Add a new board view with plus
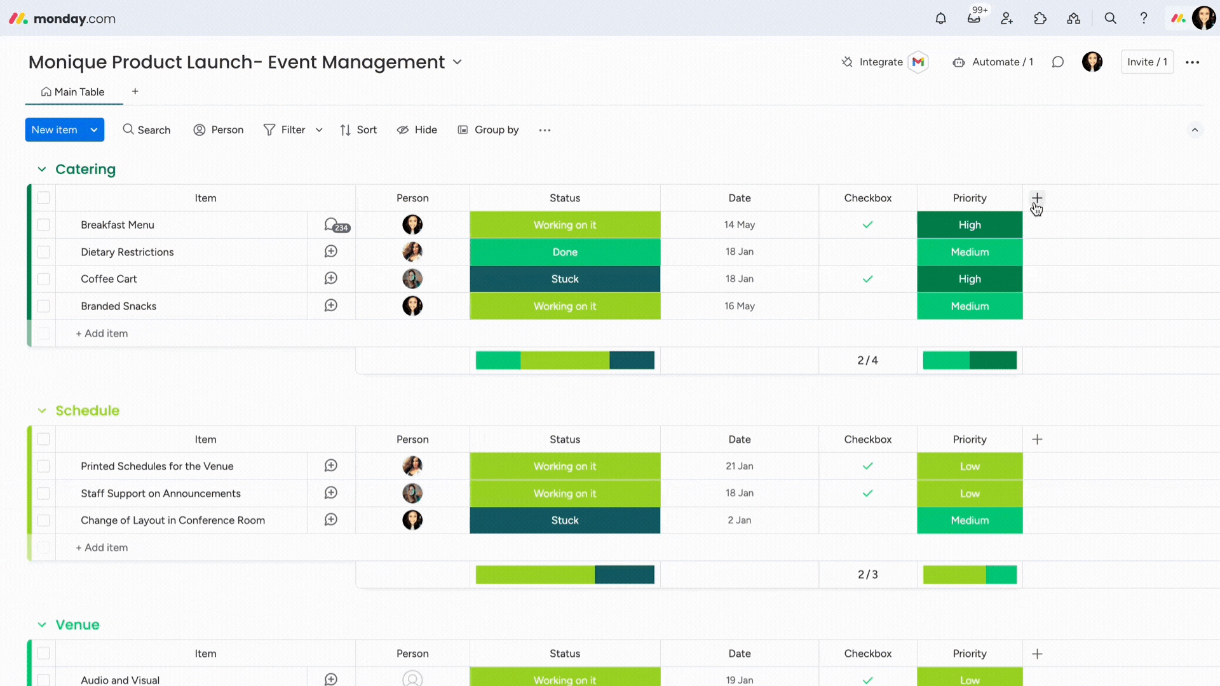The height and width of the screenshot is (686, 1220). [135, 91]
